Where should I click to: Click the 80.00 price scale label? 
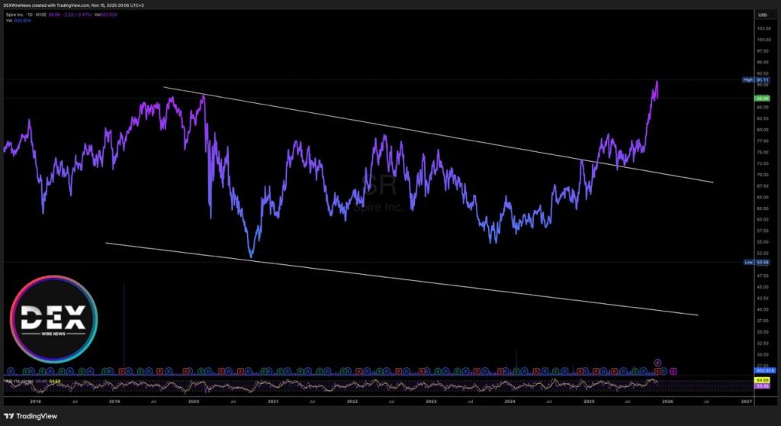[763, 130]
